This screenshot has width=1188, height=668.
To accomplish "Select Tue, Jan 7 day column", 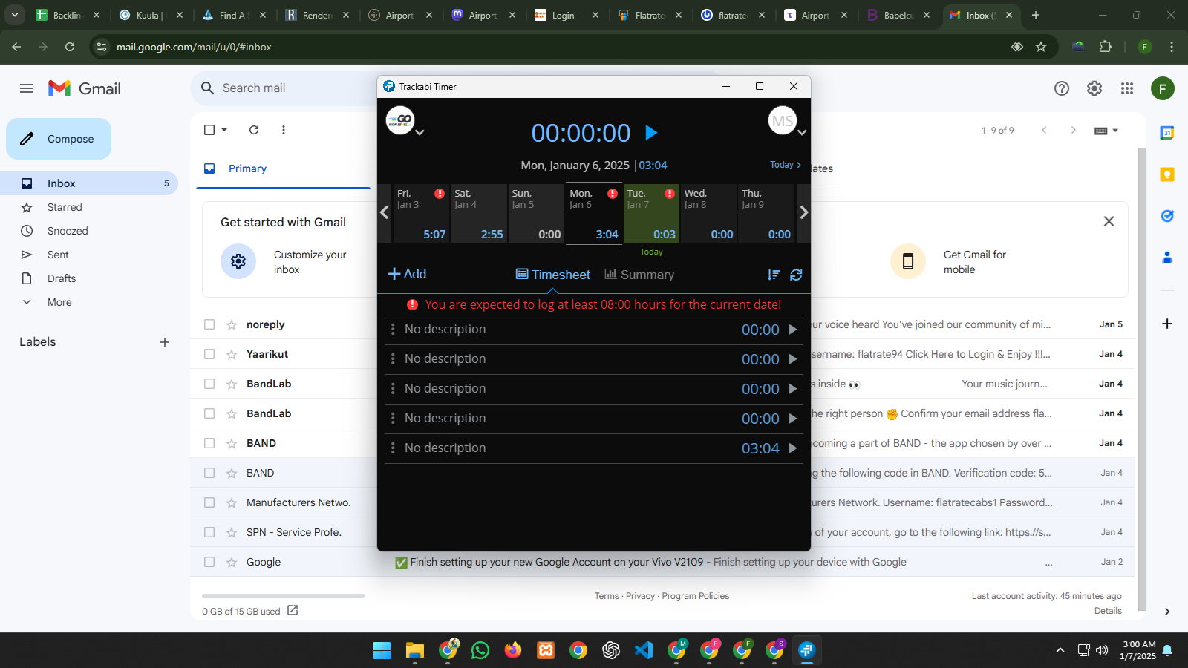I will tap(651, 214).
